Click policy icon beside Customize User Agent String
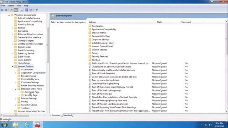This screenshot has height=128, width=228. coord(90,84)
